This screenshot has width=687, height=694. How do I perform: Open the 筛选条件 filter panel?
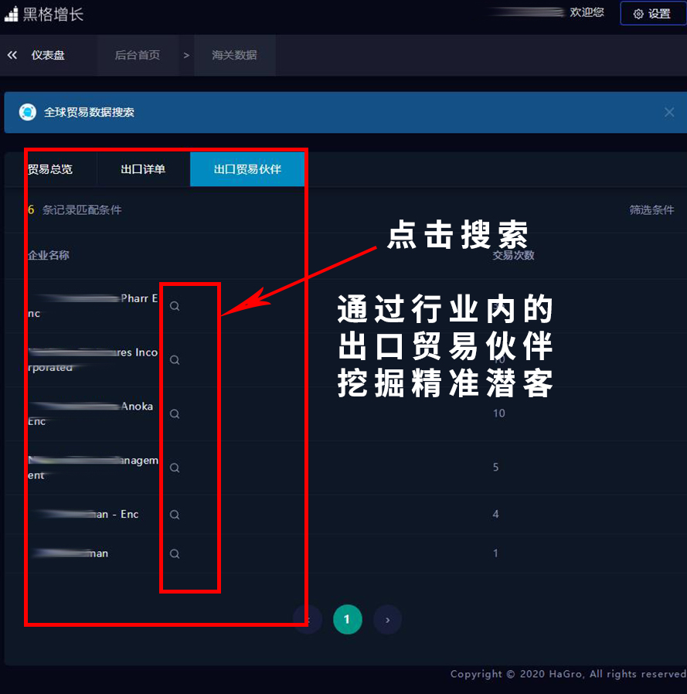(651, 209)
